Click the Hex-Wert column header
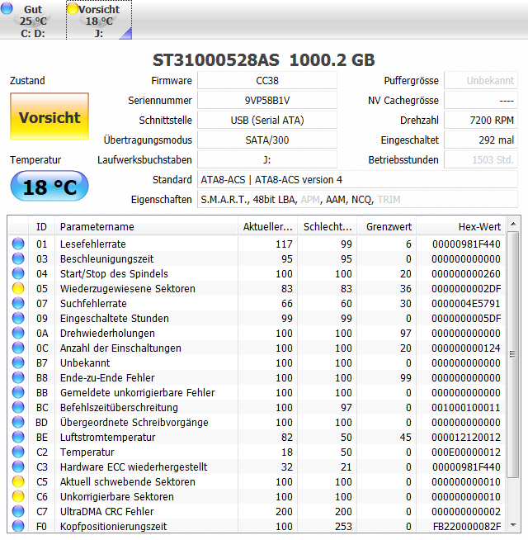Screen dimensions: 528x540 click(461, 226)
